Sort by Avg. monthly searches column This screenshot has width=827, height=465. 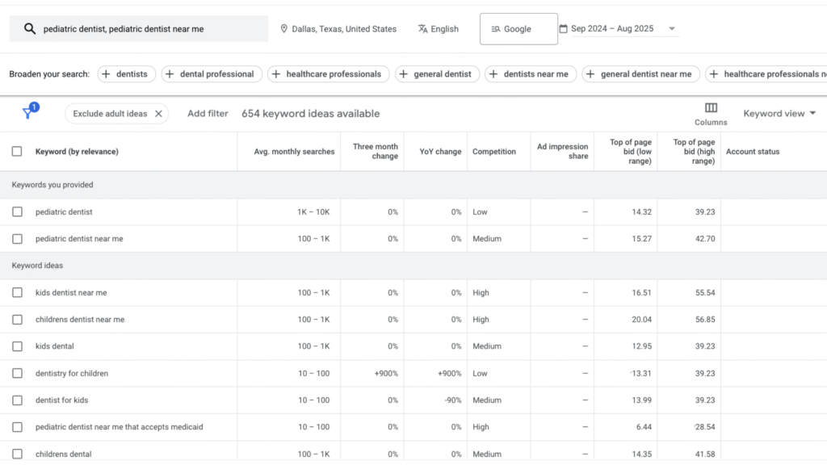[294, 152]
